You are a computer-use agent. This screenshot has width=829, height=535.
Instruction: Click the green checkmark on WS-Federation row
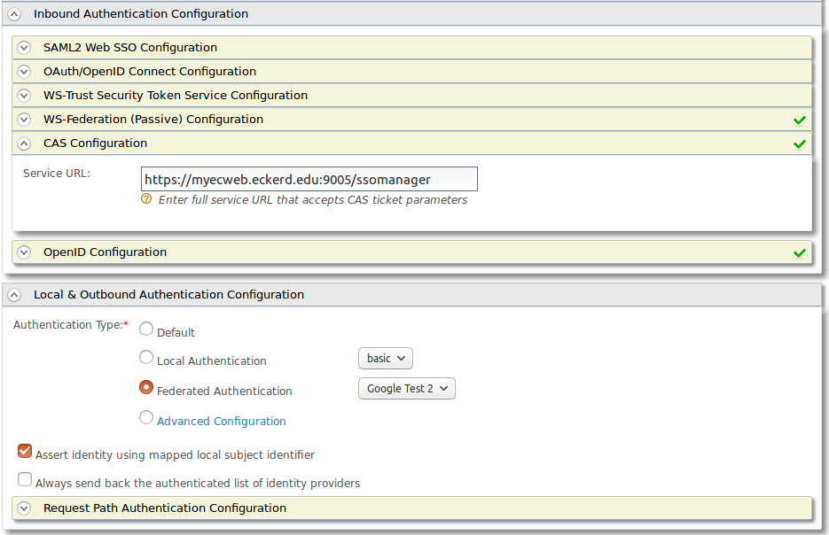click(x=800, y=120)
